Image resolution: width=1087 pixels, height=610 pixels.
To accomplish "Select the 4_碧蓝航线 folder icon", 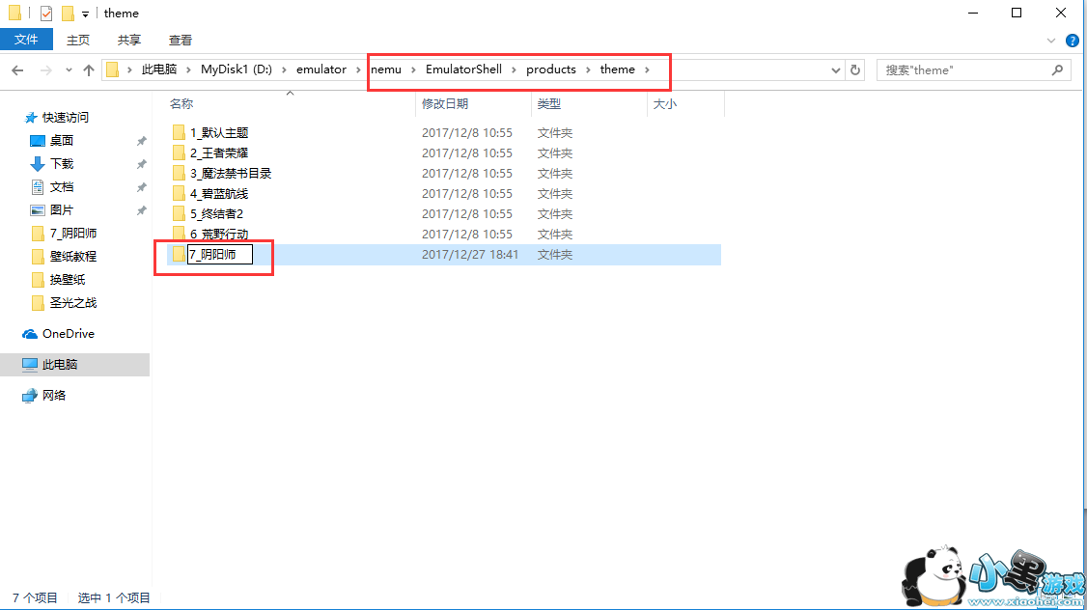I will (x=179, y=193).
